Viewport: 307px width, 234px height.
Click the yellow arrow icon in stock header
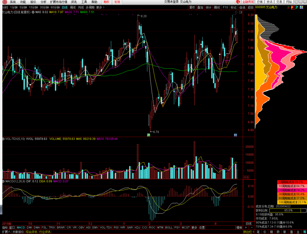pyautogui.click(x=293, y=7)
